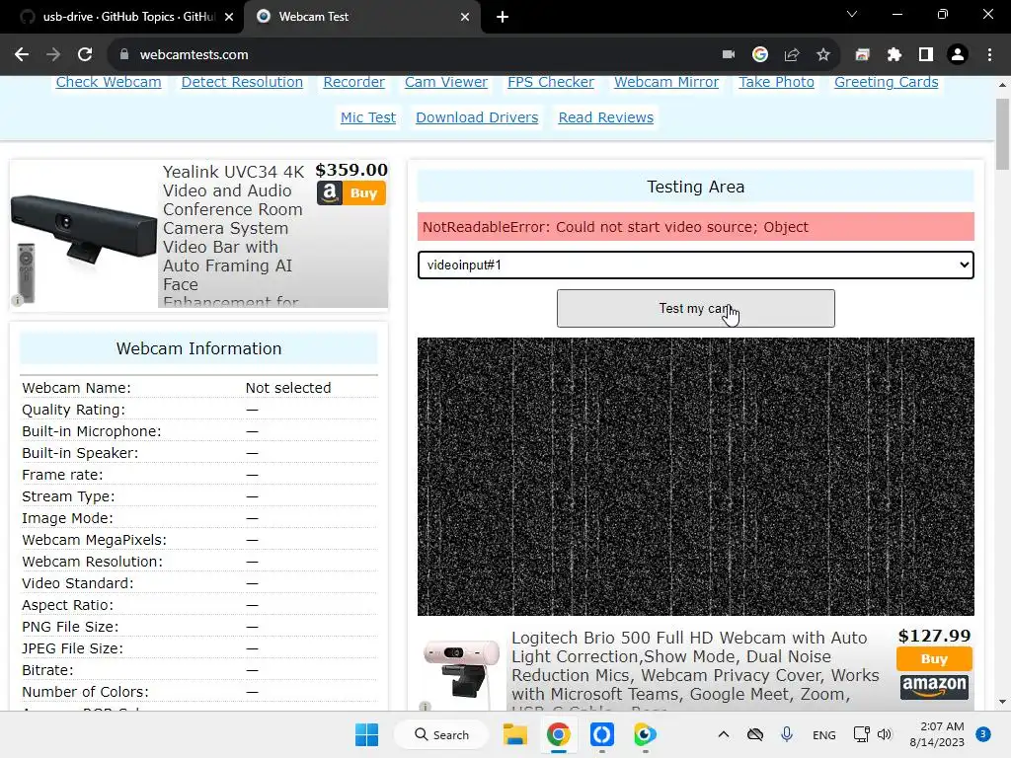1011x758 pixels.
Task: Click the "Not selected" webcam name value
Action: 287,388
